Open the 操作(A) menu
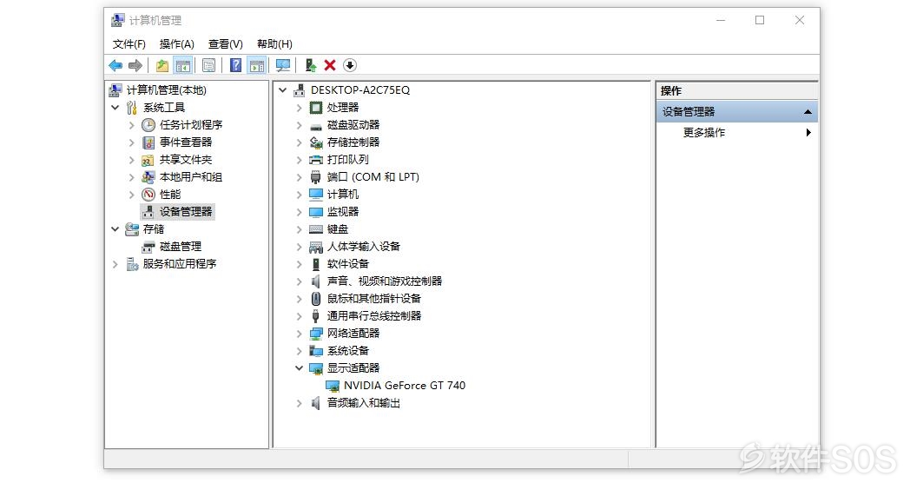The height and width of the screenshot is (483, 910). click(x=176, y=44)
